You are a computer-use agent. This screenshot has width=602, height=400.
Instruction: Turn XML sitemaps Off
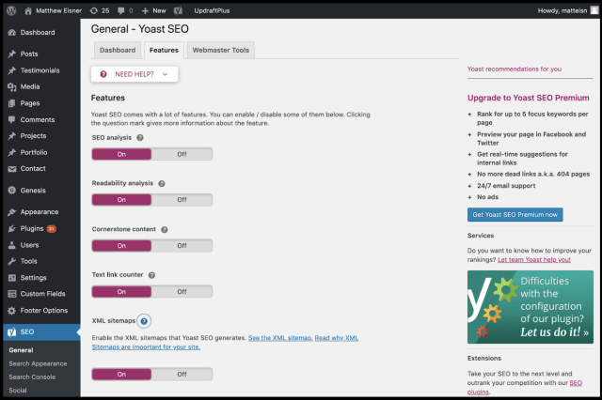182,375
